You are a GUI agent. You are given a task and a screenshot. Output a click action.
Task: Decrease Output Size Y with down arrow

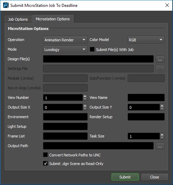click(x=162, y=109)
